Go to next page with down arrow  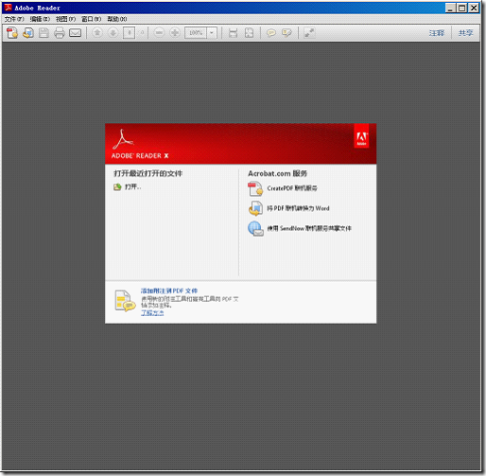pyautogui.click(x=113, y=32)
